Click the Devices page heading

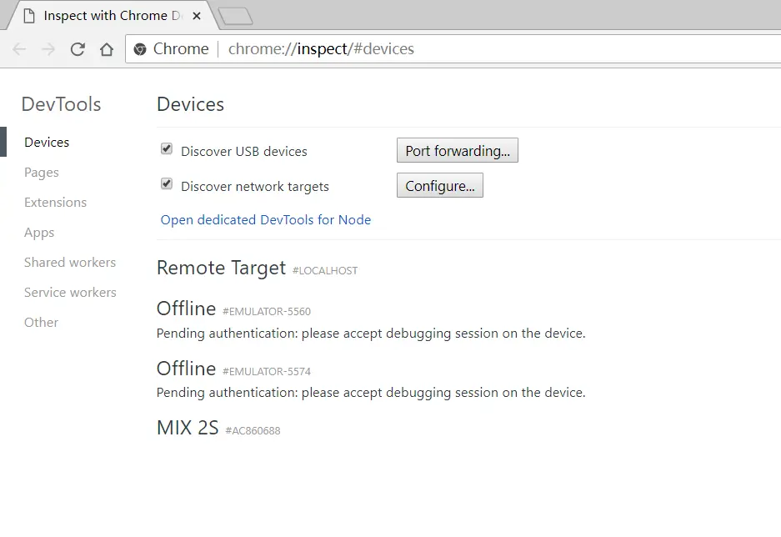pos(190,104)
